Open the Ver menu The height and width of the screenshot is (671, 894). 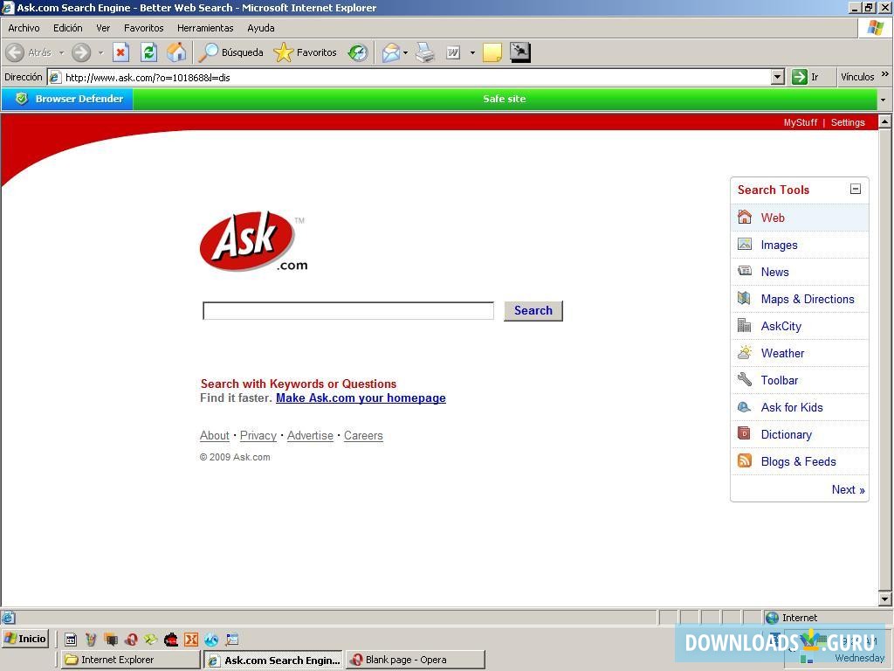coord(103,28)
